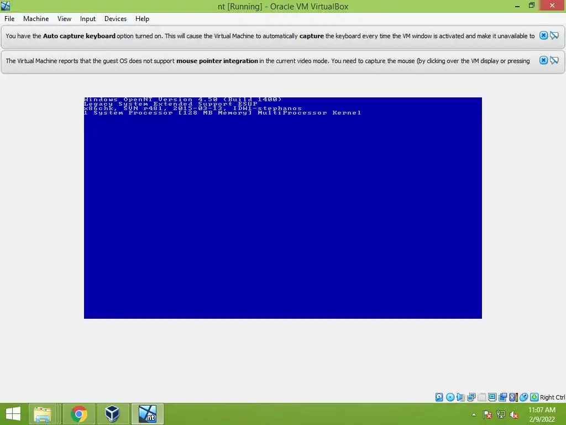Click the optical disk indicator
The image size is (566, 425).
(450, 397)
